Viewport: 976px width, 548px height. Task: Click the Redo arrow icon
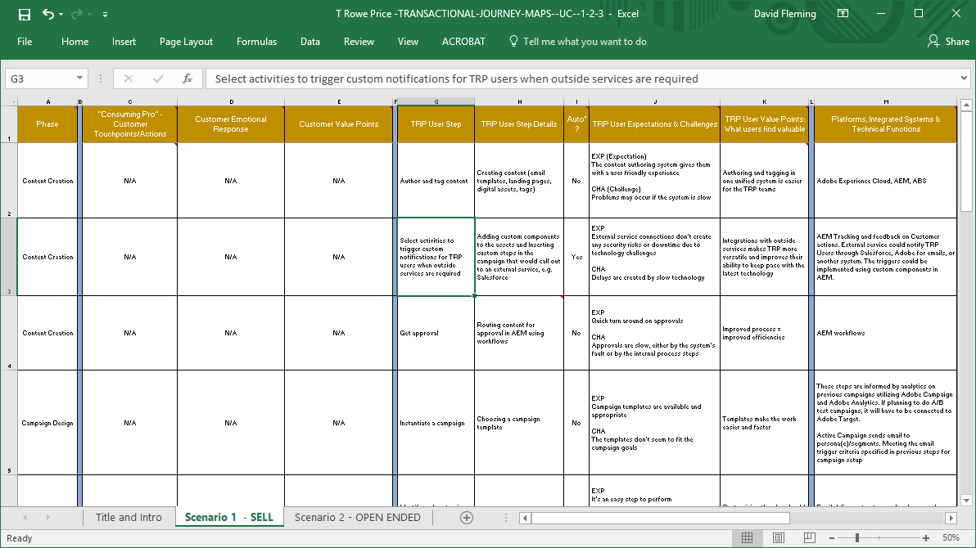coord(77,14)
